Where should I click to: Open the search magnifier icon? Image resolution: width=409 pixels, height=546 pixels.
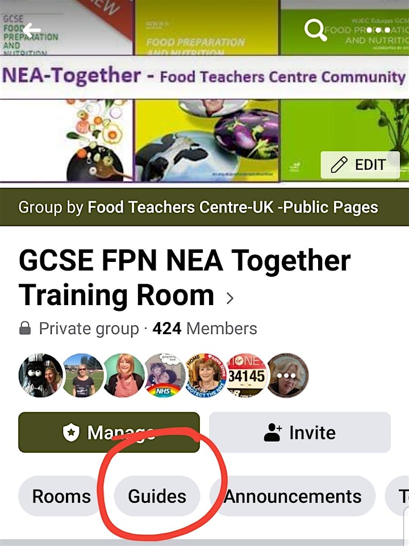tap(315, 30)
